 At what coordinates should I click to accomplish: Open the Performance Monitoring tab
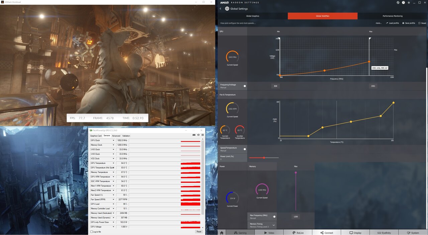coord(393,16)
